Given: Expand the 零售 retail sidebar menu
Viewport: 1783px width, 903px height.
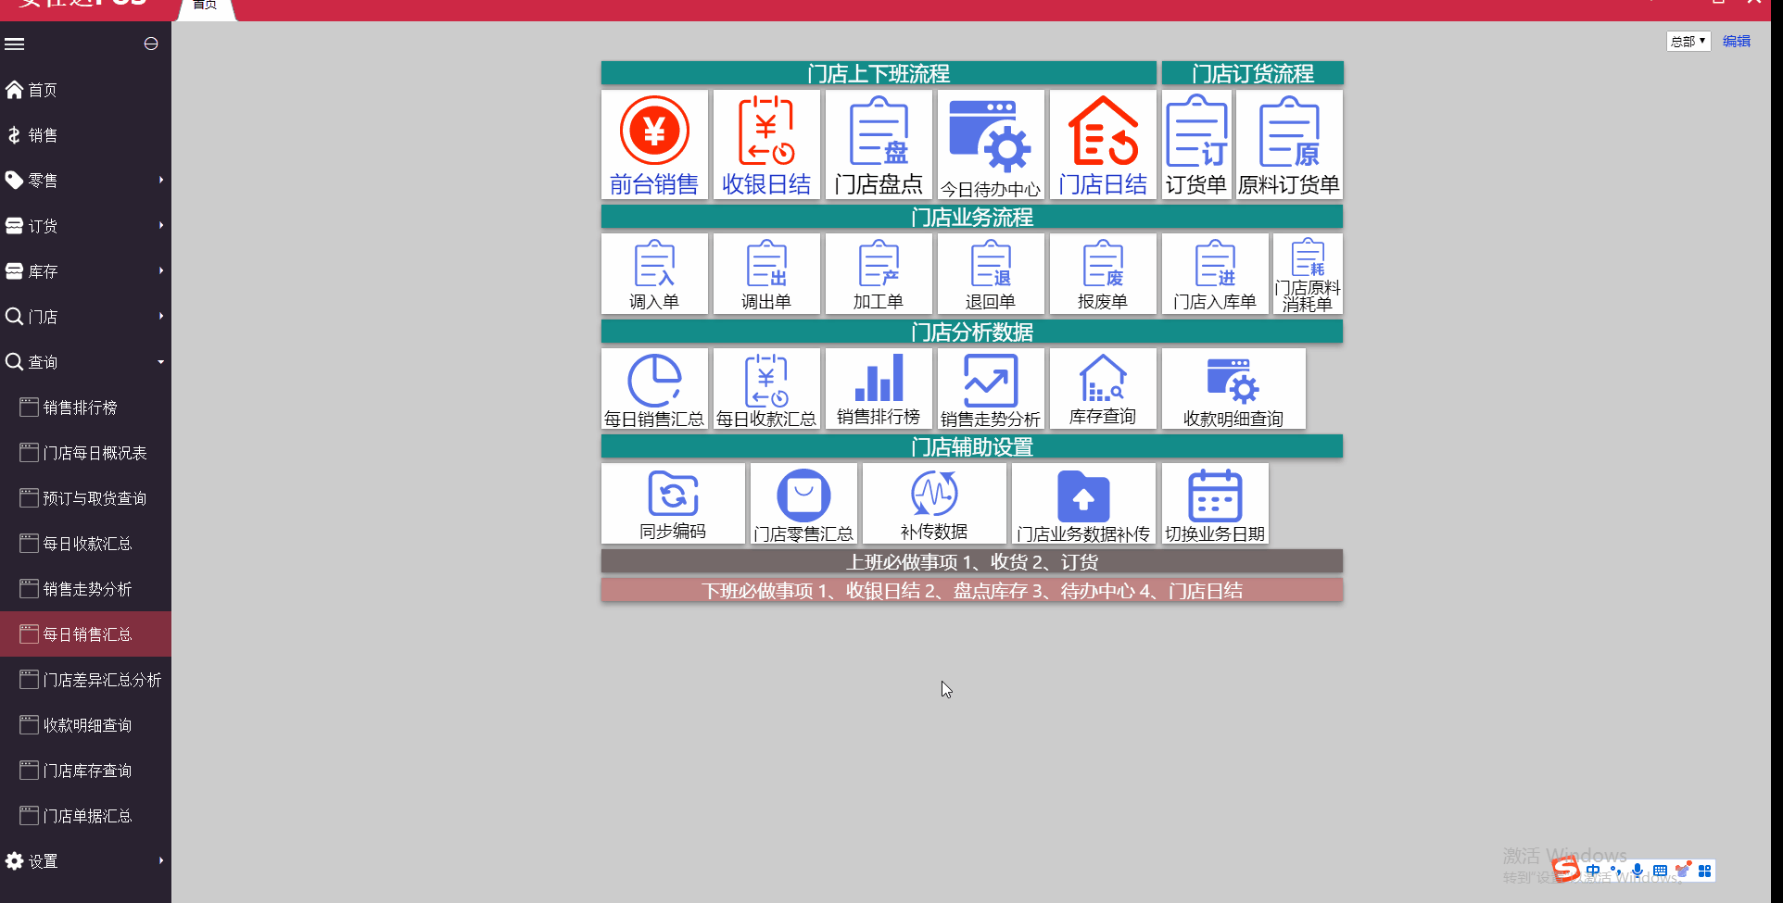Looking at the screenshot, I should [85, 181].
